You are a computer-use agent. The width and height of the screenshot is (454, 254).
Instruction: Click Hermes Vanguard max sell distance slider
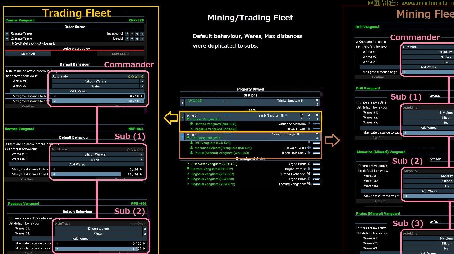point(97,174)
